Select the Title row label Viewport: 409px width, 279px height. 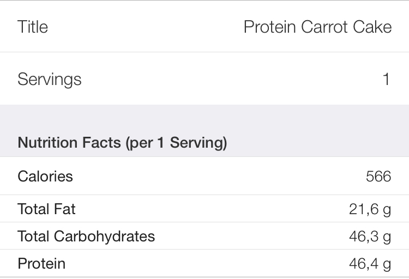[x=33, y=27]
